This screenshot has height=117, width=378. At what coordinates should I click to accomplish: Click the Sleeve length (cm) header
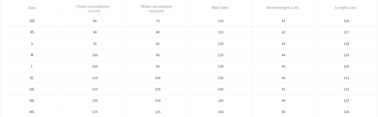click(x=282, y=8)
